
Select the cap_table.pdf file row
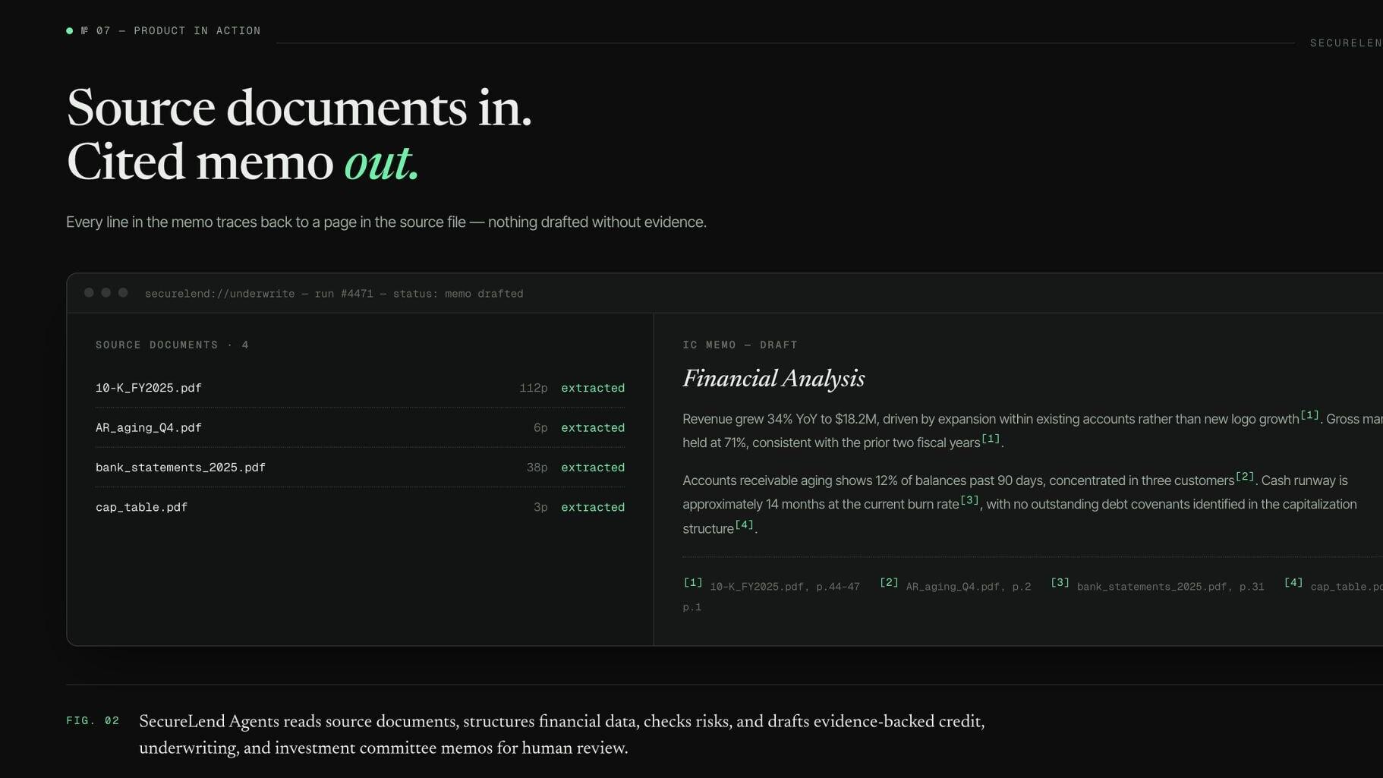click(x=360, y=507)
